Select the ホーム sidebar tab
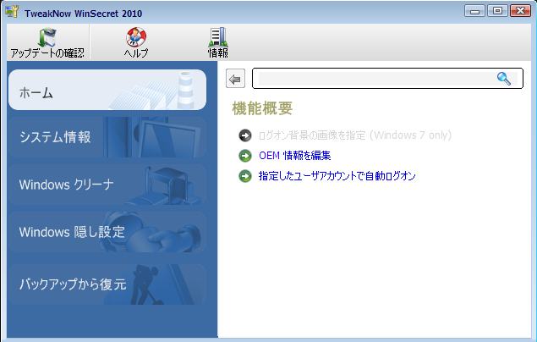 [107, 90]
